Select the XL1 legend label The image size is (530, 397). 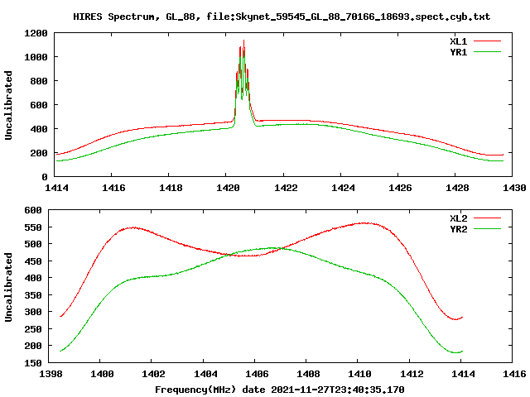tap(458, 41)
